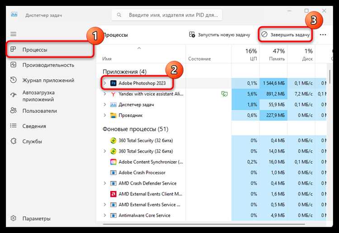The image size is (339, 233).
Task: Open the Процессы tab in sidebar
Action: pos(50,50)
